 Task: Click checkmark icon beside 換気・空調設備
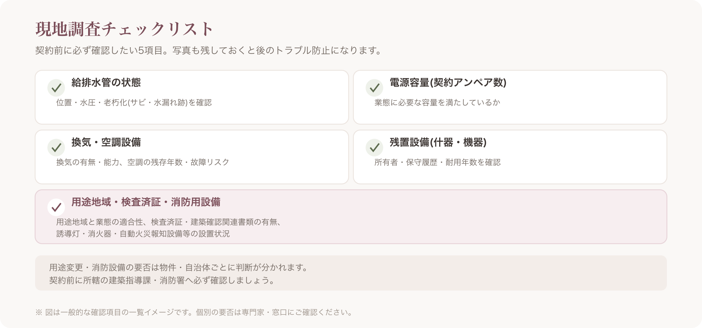pyautogui.click(x=56, y=148)
